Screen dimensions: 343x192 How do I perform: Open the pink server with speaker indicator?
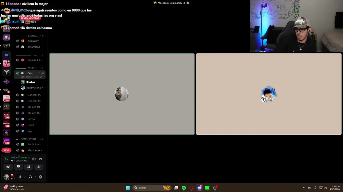[x=6, y=63]
